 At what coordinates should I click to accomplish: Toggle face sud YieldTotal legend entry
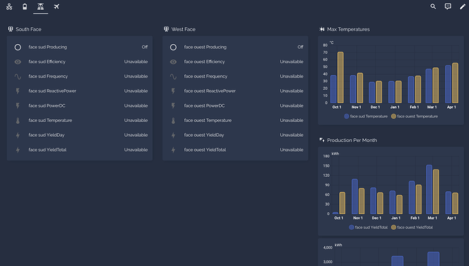tap(368, 227)
